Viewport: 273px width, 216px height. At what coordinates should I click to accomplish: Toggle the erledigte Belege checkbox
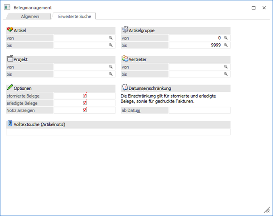(85, 103)
